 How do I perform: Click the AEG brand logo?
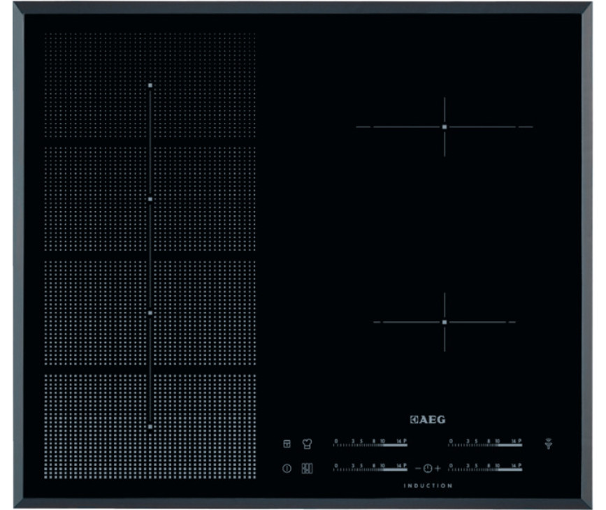pyautogui.click(x=428, y=420)
